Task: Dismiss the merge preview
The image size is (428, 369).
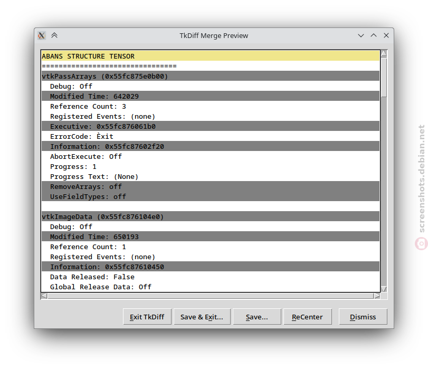Action: pyautogui.click(x=363, y=317)
